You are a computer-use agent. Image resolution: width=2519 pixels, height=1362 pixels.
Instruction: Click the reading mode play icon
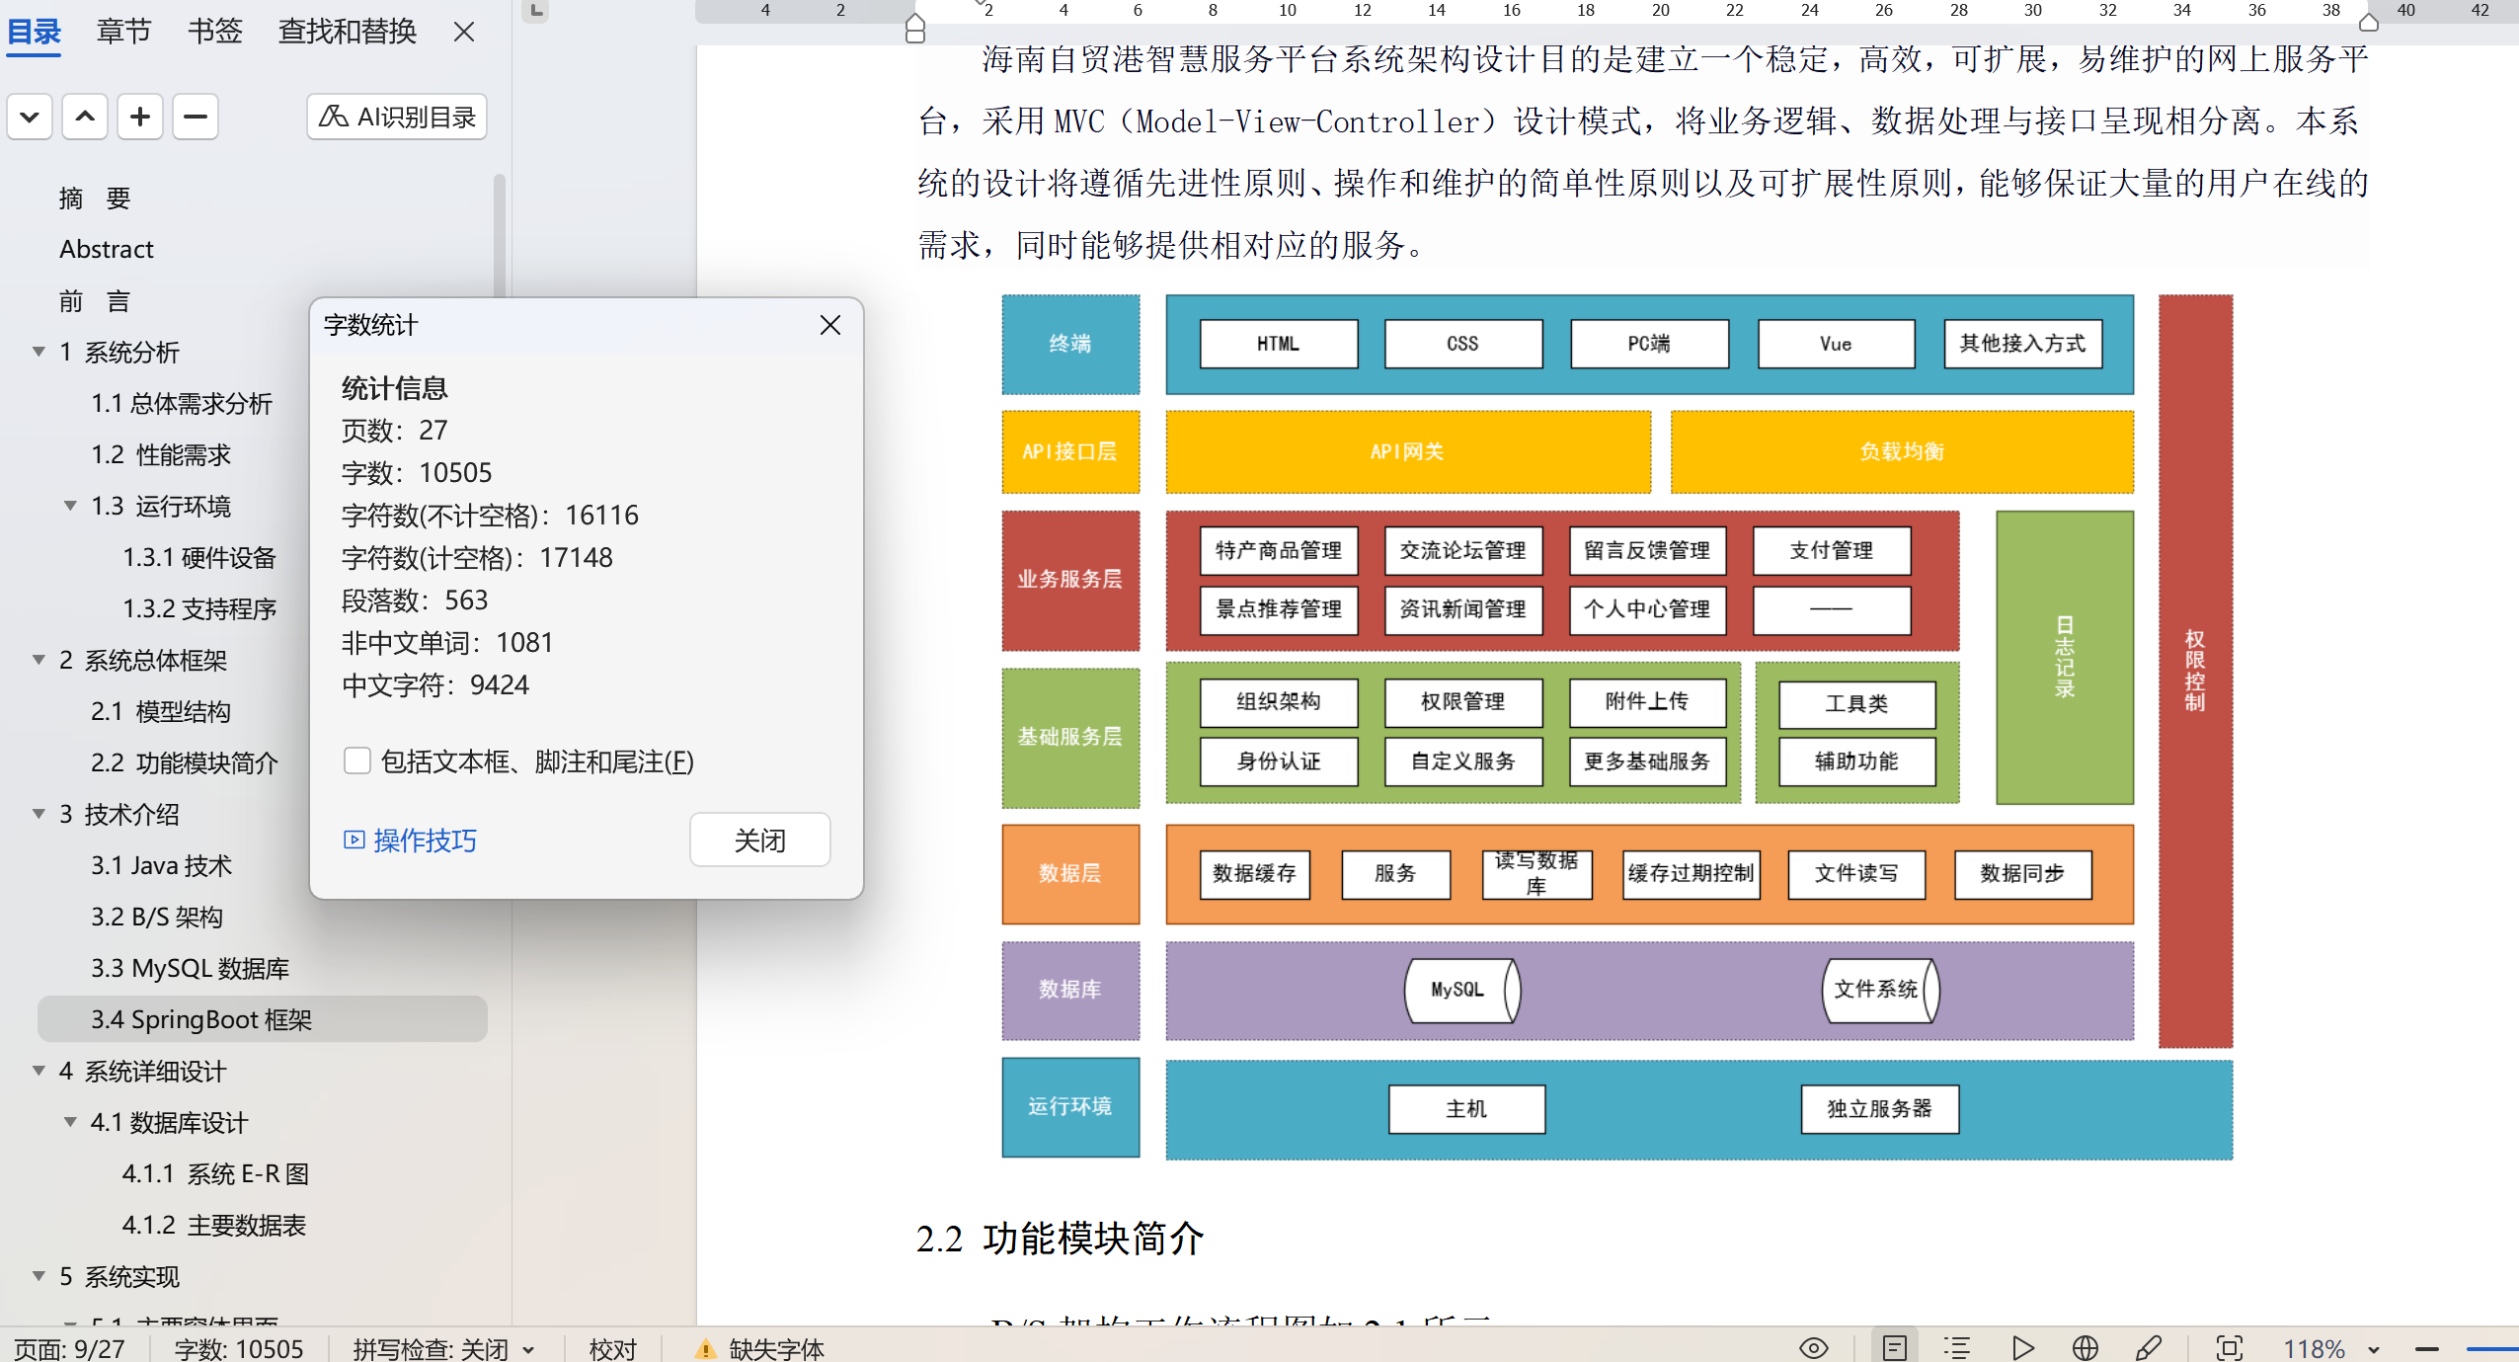click(x=2022, y=1348)
